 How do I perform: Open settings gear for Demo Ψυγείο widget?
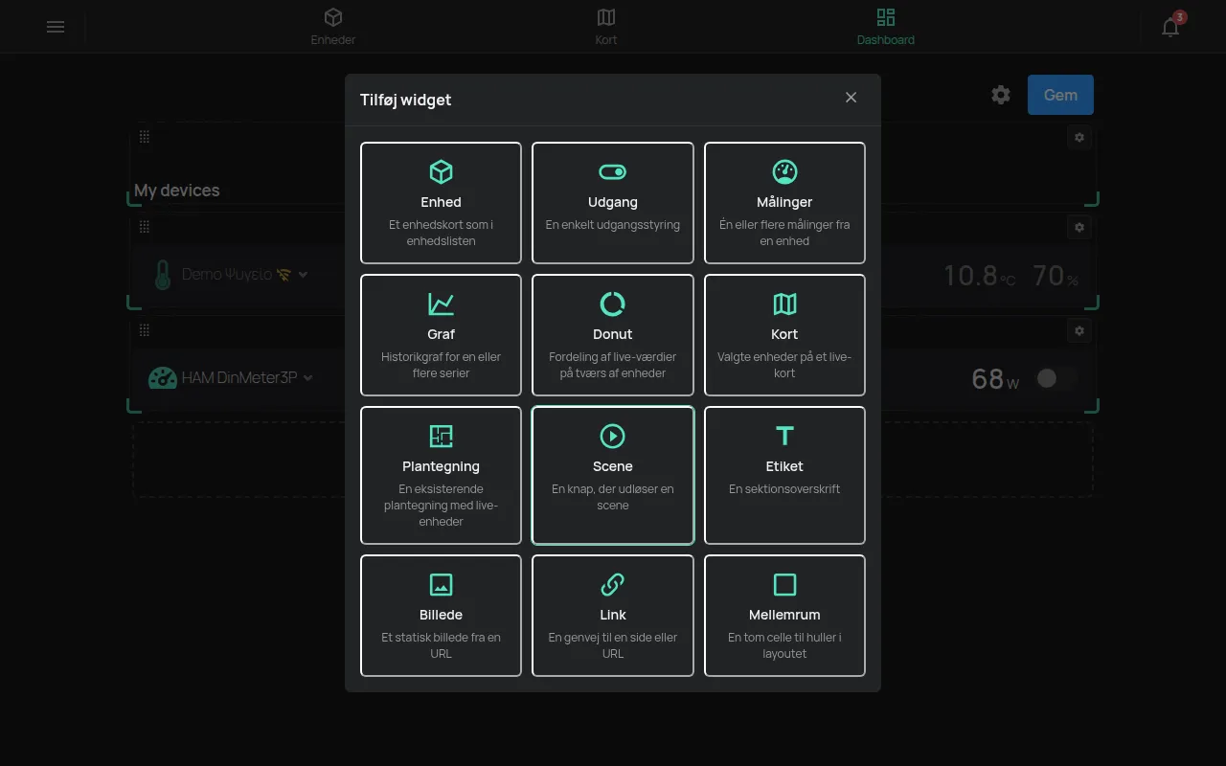1079,228
